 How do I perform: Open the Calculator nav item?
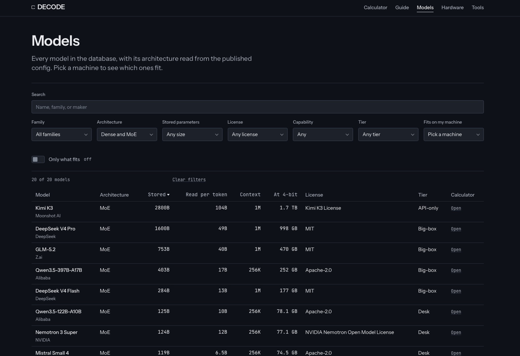point(375,7)
